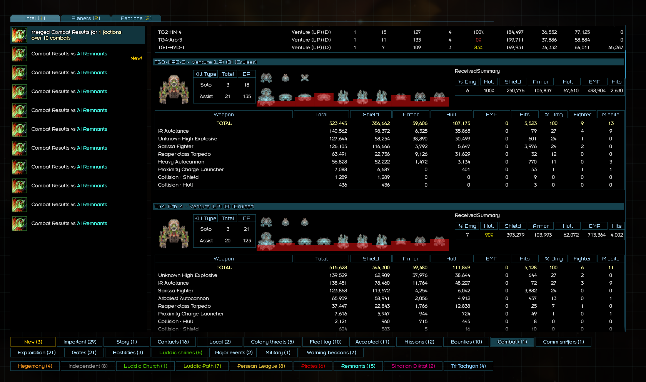The image size is (646, 382).
Task: Click the TG3-HAC-2 Venture (LP) (D) (Cruiser) section header
Action: point(388,62)
